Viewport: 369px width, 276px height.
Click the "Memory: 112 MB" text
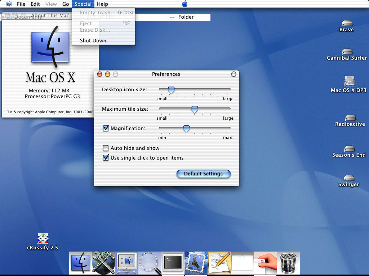coord(49,91)
